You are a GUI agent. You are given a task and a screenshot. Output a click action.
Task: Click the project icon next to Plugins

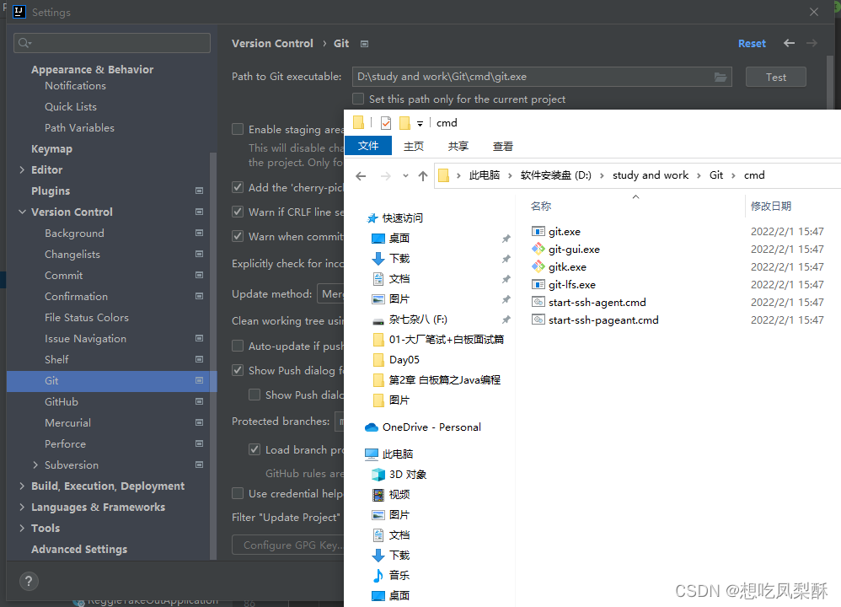[199, 191]
